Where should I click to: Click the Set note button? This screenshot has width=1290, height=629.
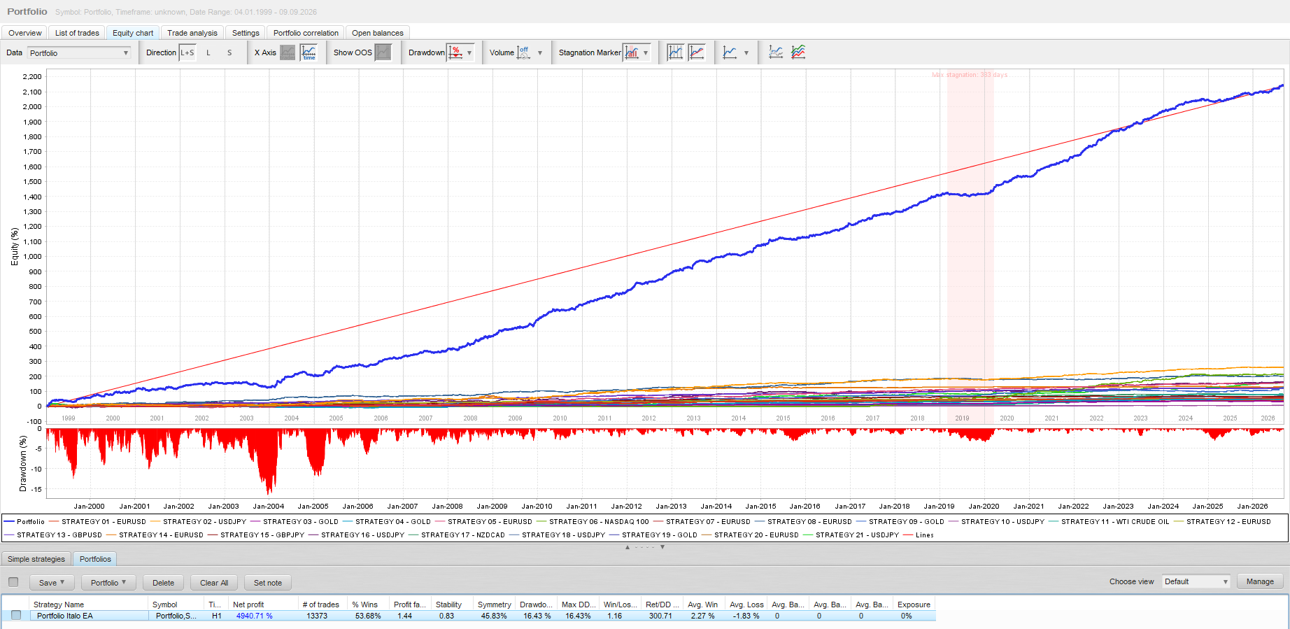point(268,582)
